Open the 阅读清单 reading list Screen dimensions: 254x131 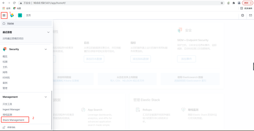coord(246,8)
